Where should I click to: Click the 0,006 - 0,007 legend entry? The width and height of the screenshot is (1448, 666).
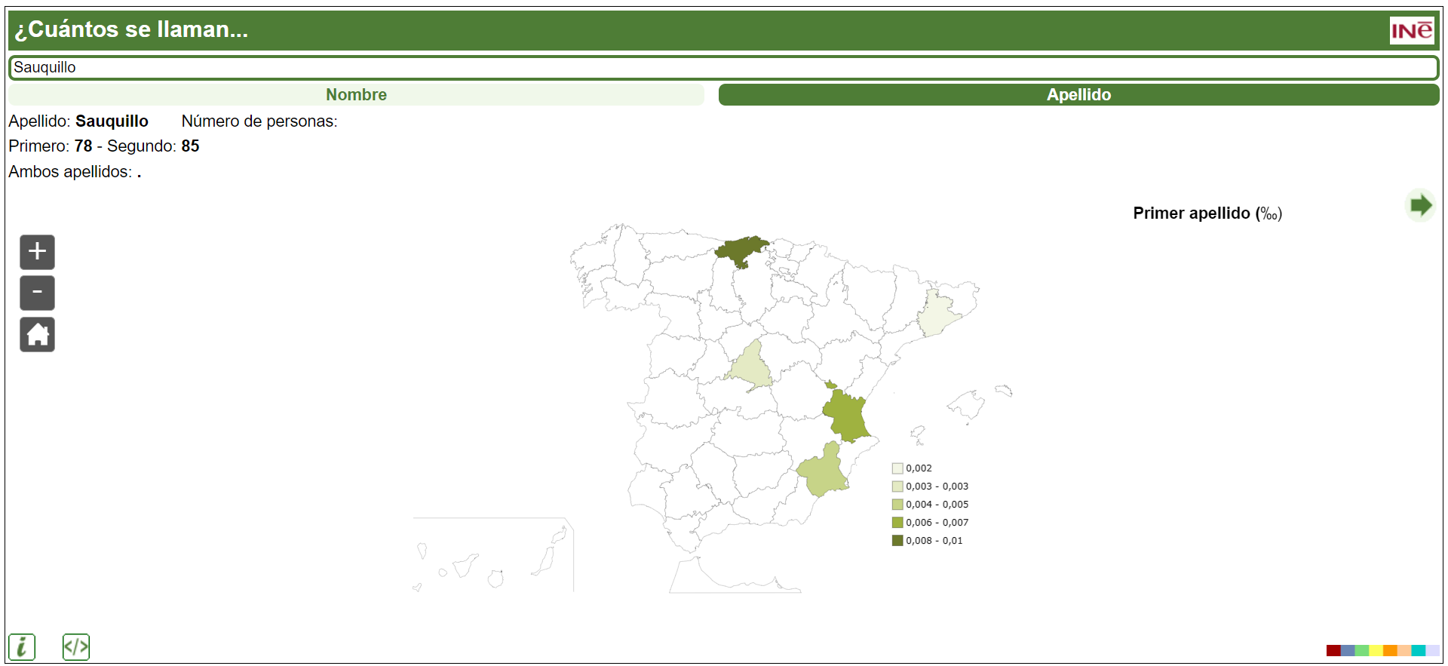(x=930, y=523)
